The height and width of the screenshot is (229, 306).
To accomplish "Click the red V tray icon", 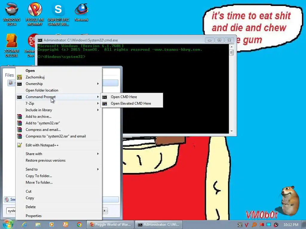I will (247, 225).
